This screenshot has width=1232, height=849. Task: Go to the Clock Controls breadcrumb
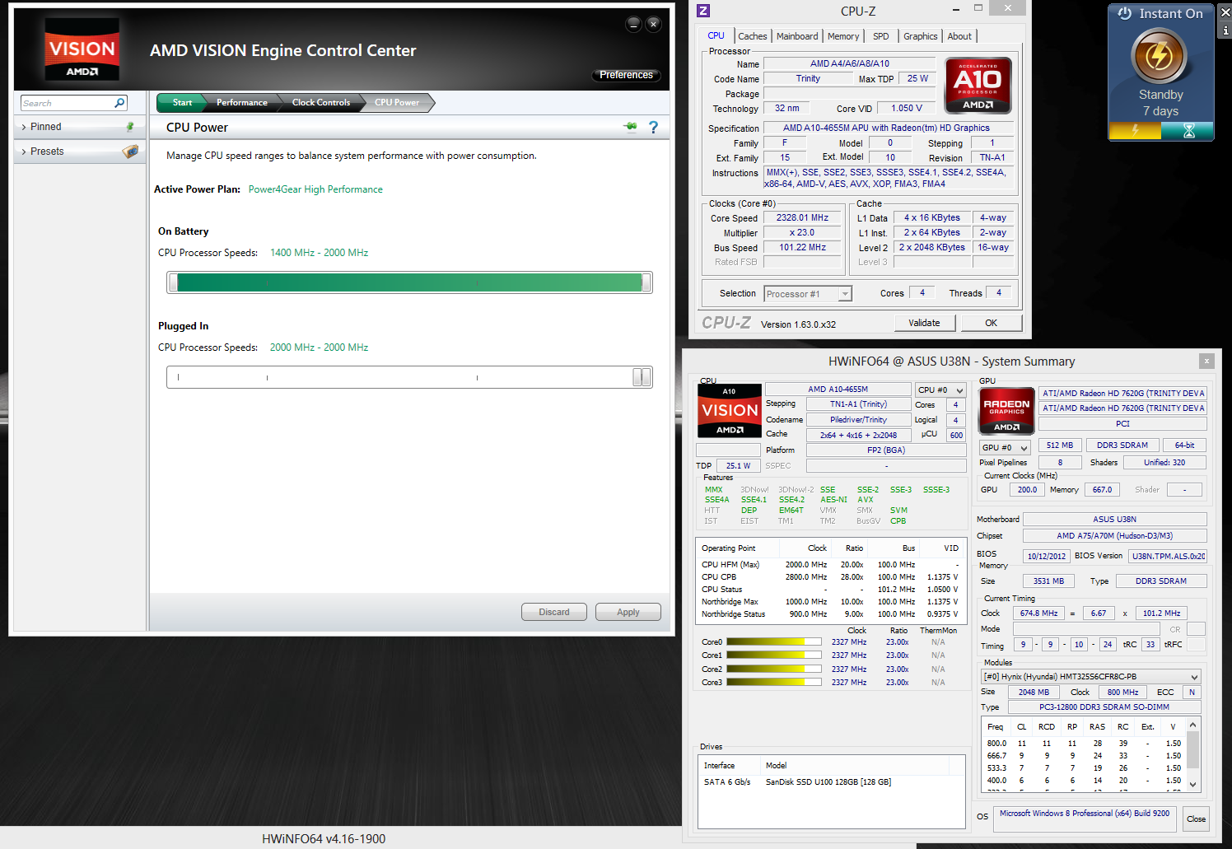point(320,103)
